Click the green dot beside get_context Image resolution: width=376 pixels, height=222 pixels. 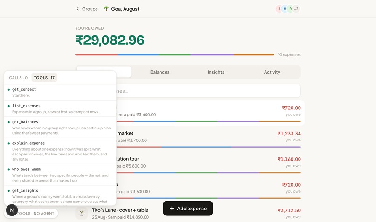pos(9,90)
